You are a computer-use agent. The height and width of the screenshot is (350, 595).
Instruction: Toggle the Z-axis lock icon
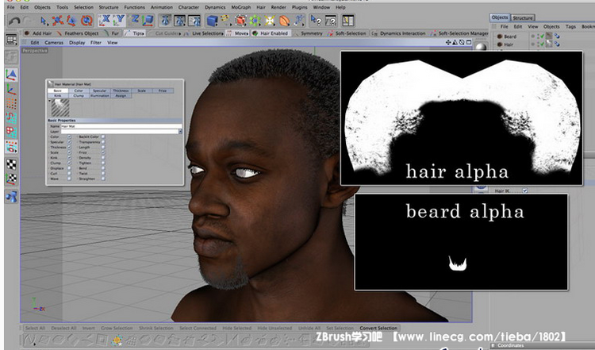coord(135,20)
